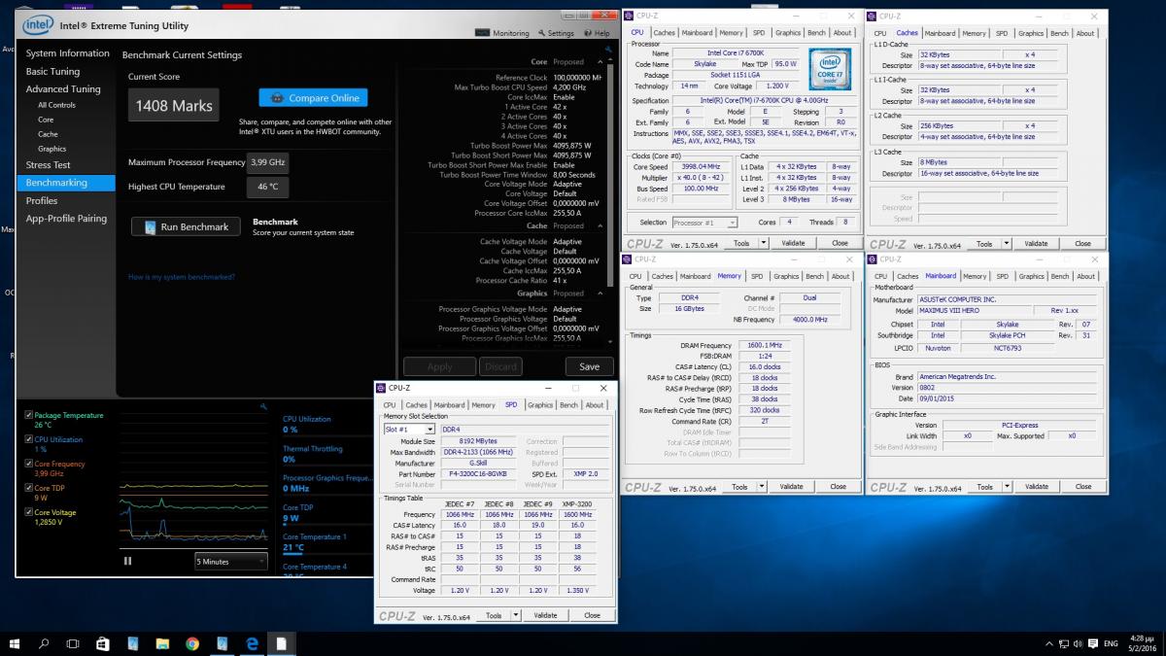Click the wrench icon above the monitoring graph

264,405
